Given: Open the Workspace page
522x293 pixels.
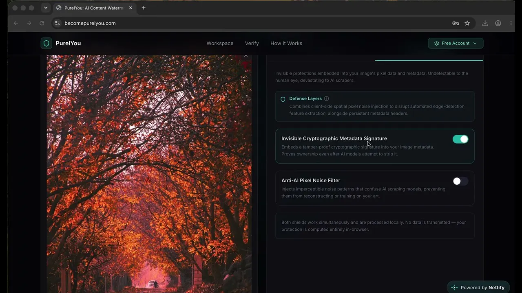Looking at the screenshot, I should click(x=220, y=43).
